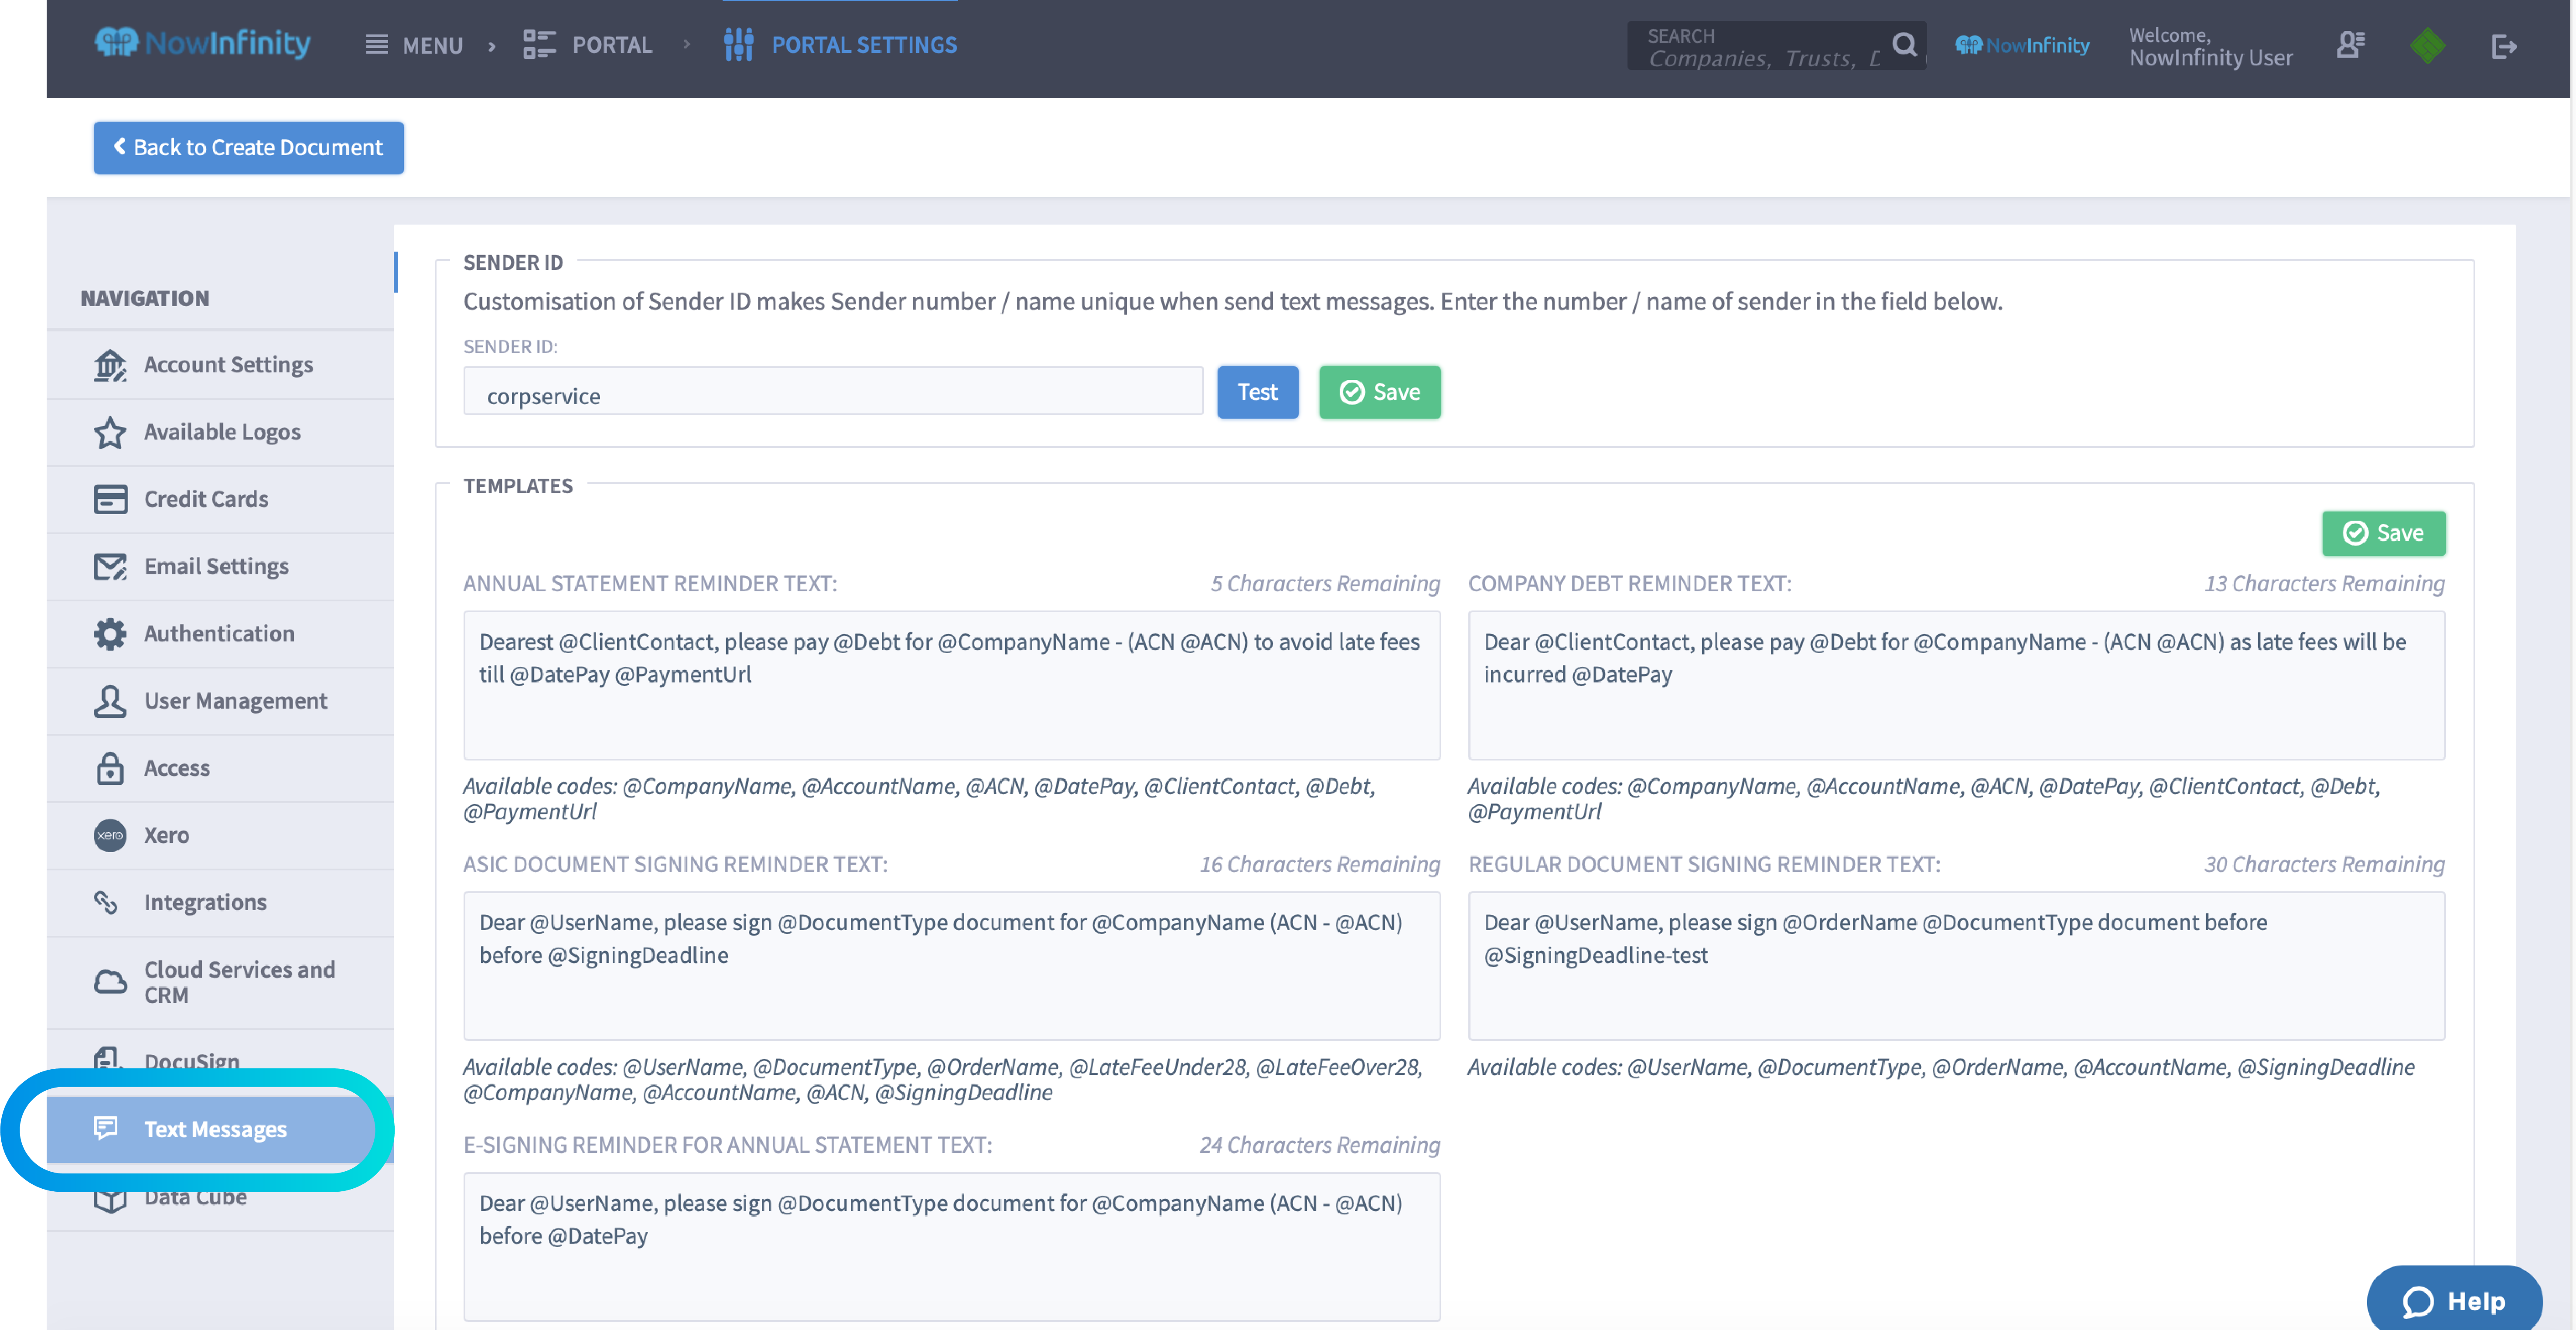Click the Text Messages chat icon
Screen dimensions: 2576x1330
[x=105, y=1128]
